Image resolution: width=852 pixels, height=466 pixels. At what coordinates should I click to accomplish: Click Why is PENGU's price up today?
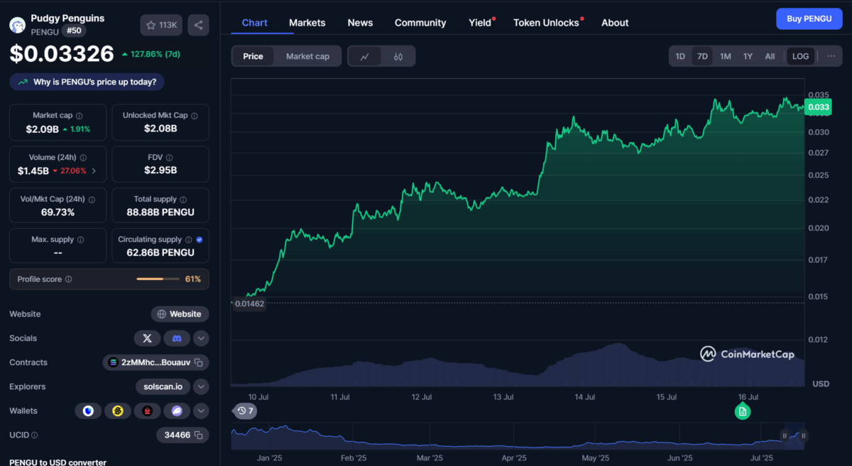click(87, 82)
